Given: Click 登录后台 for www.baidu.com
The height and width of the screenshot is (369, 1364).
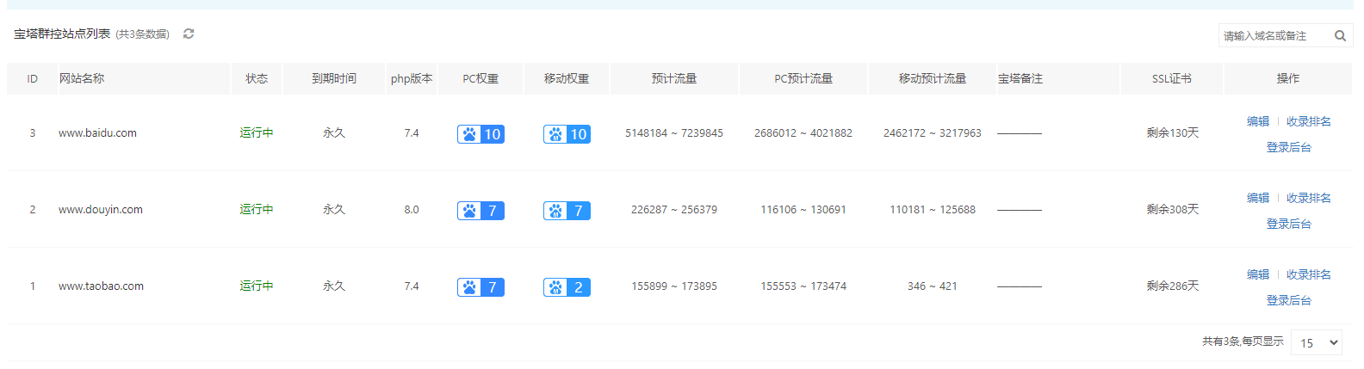Looking at the screenshot, I should click(x=1289, y=147).
